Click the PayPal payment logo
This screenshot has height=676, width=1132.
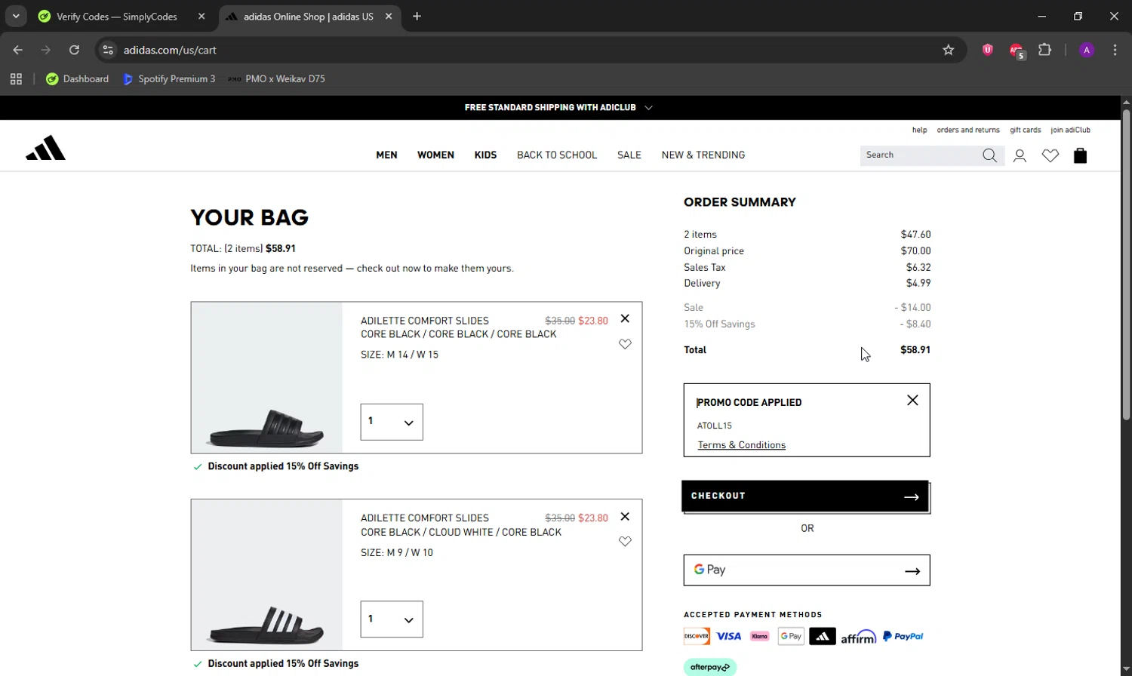pyautogui.click(x=903, y=637)
